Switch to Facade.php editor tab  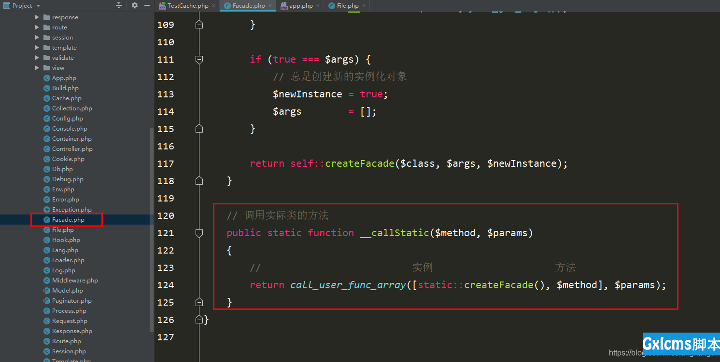249,6
